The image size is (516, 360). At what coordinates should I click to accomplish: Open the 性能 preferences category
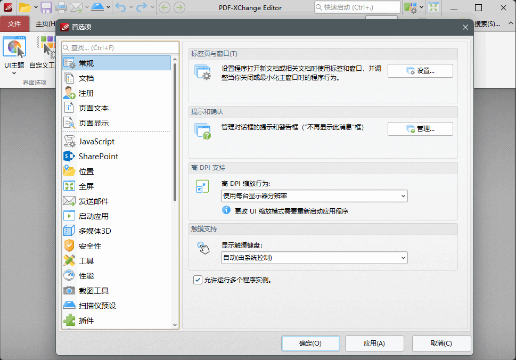[x=117, y=275]
